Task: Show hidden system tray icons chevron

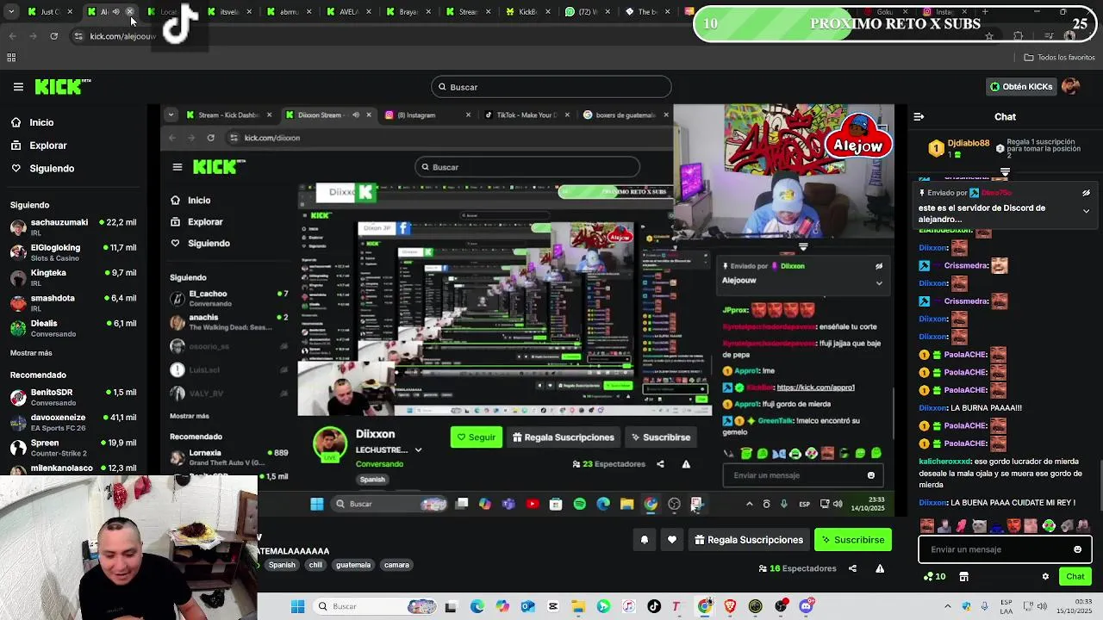Action: tap(947, 606)
